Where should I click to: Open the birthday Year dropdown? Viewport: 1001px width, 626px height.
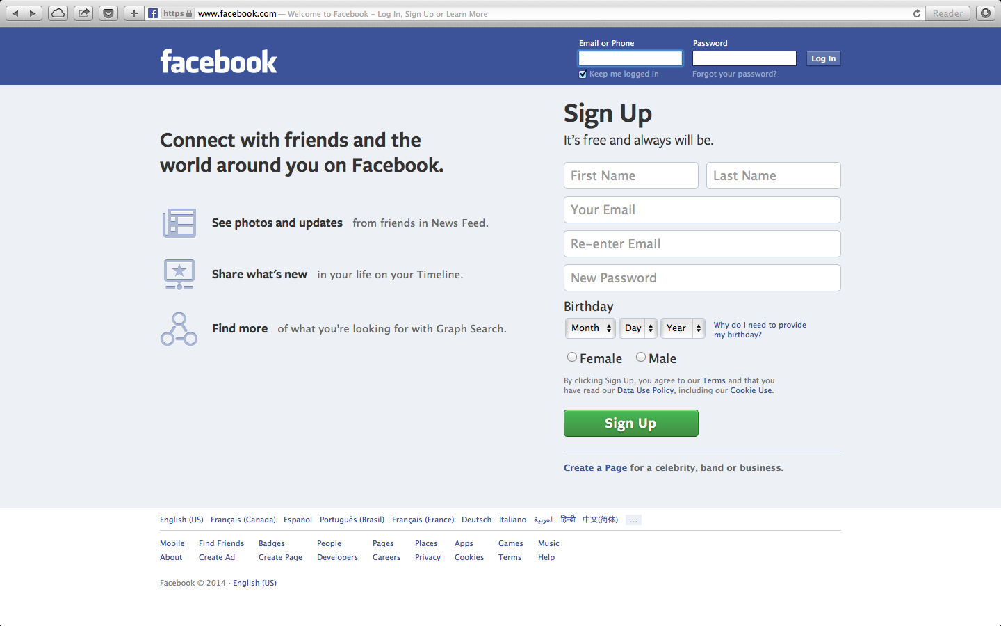tap(683, 328)
